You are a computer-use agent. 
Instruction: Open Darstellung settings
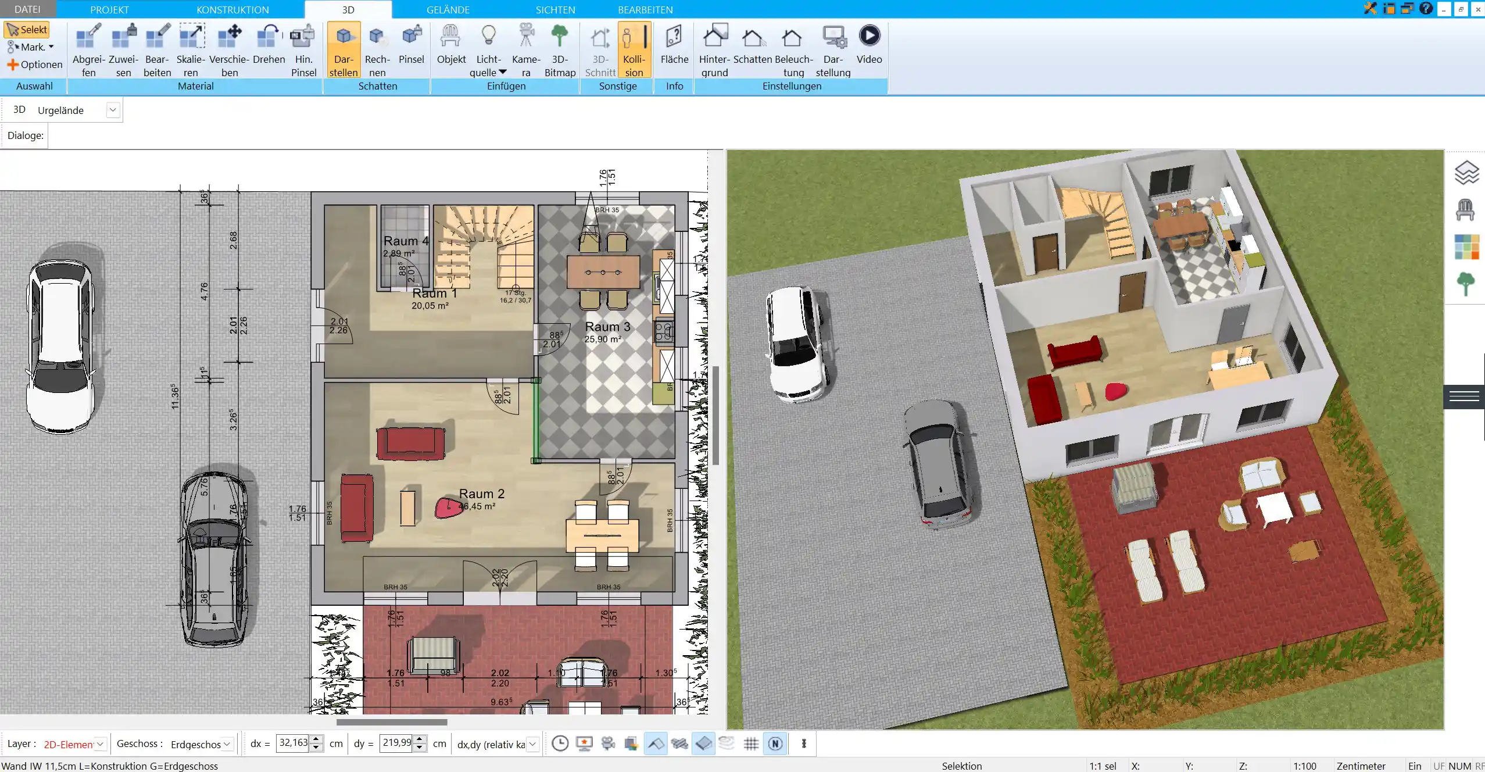[x=833, y=50]
